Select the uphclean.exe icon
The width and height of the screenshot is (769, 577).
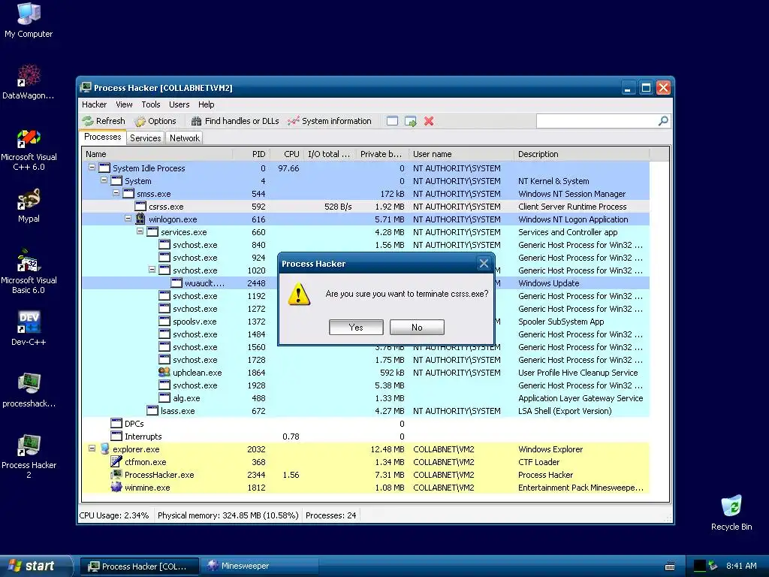(x=164, y=373)
